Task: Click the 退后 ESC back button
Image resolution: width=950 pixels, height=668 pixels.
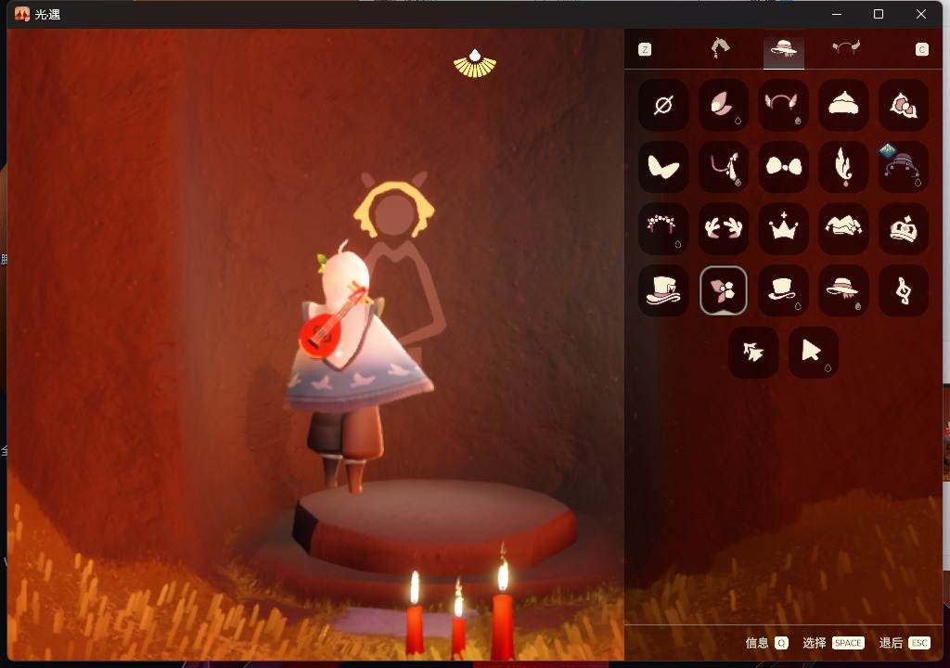Action: pos(904,643)
